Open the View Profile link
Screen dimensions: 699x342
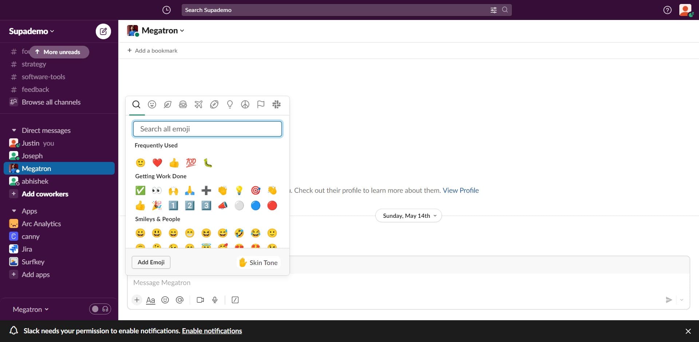(461, 190)
